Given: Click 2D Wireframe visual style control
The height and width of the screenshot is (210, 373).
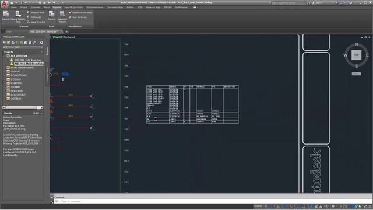Looking at the screenshot, I should (x=66, y=37).
